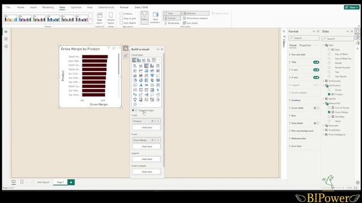Open the Data / Drill ribbon tab
Screen dimensions: 362x203
point(141,7)
